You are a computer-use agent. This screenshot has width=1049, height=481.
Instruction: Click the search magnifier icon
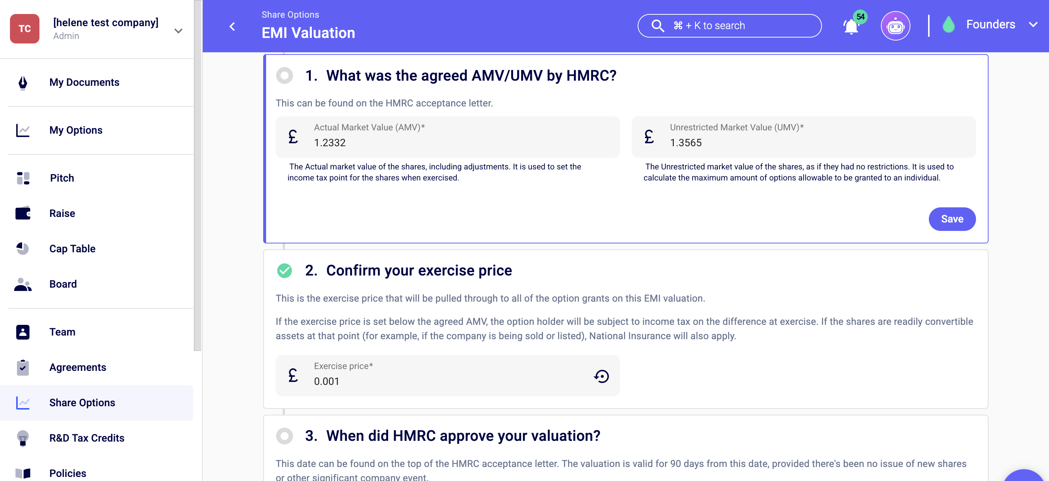click(657, 26)
